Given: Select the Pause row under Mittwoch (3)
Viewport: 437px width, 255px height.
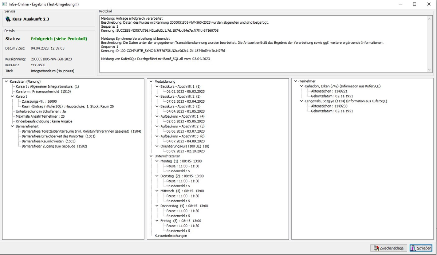Looking at the screenshot, I should point(183,196).
